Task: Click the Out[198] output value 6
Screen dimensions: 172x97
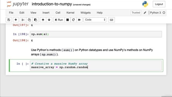Action: pyautogui.click(x=32, y=40)
